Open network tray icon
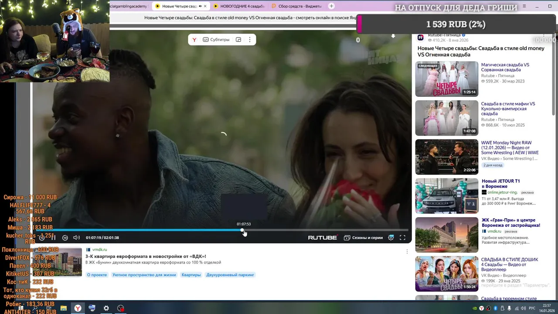 pyautogui.click(x=516, y=308)
